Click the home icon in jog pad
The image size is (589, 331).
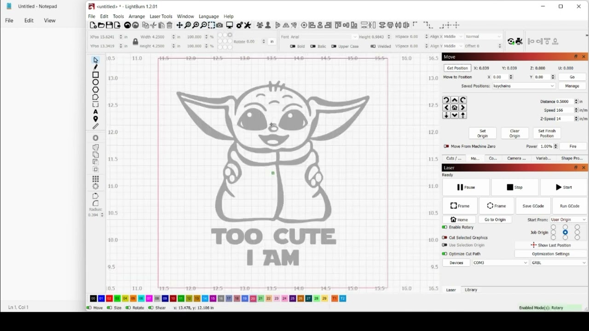pos(455,108)
